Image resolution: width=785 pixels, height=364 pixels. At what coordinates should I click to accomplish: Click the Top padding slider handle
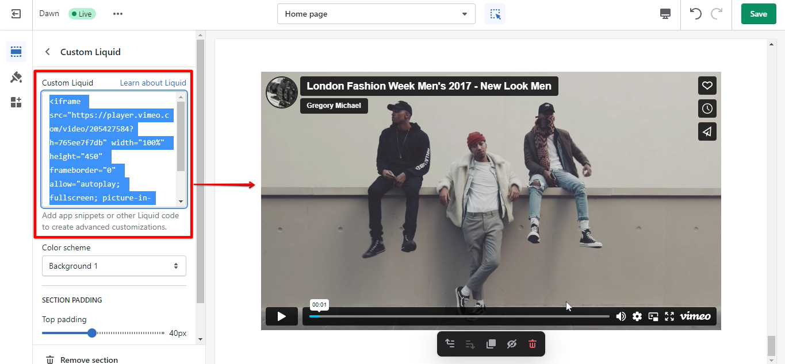pos(91,333)
